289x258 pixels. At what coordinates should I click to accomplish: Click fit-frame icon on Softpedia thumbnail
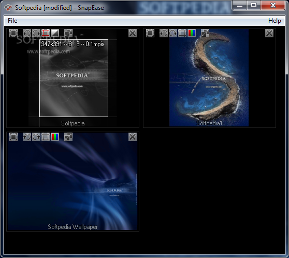click(x=13, y=33)
